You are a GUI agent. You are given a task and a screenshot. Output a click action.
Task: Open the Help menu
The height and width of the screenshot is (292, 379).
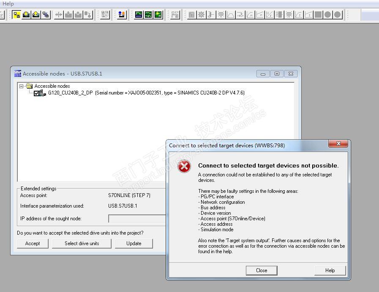pos(8,4)
